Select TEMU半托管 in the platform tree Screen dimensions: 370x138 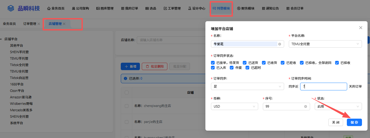click(x=19, y=58)
